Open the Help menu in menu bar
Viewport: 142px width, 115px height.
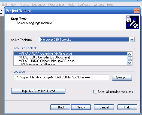110,5
